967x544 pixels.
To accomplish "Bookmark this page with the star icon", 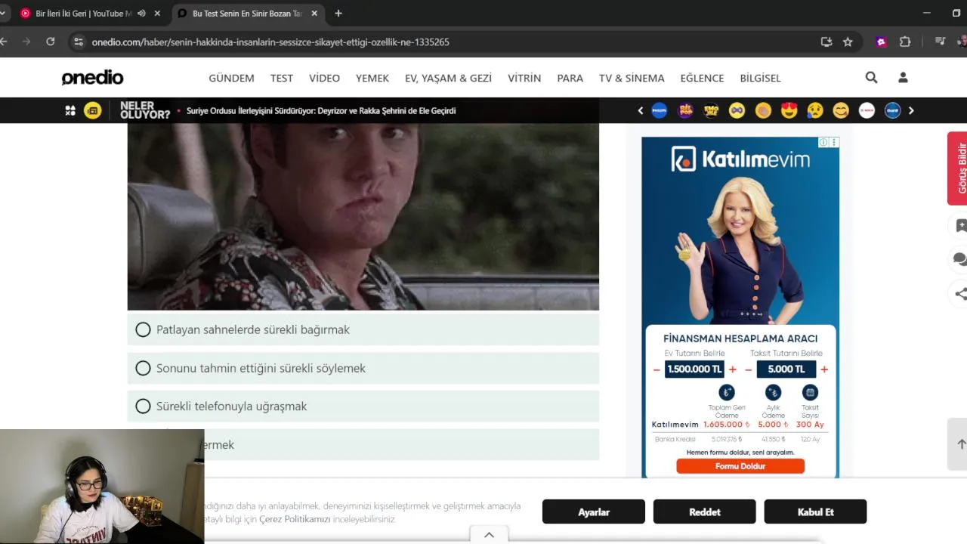I will coord(848,42).
